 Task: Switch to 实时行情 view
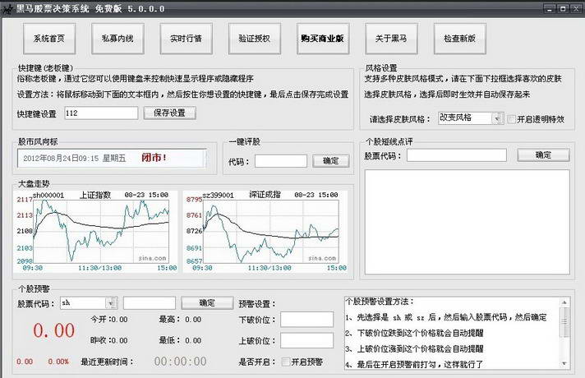[187, 39]
